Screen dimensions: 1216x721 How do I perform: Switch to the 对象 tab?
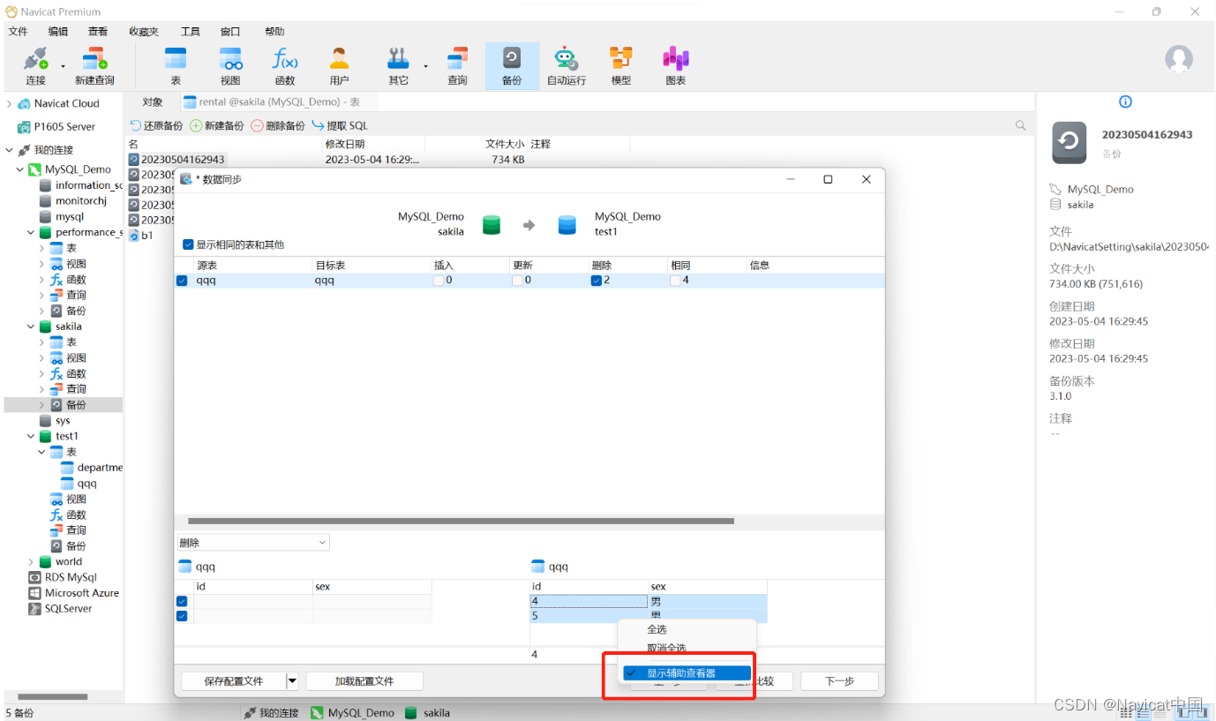152,102
